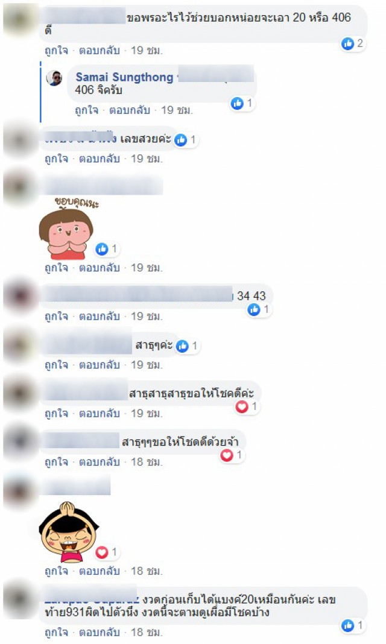The image size is (386, 644).
Task: Reply to Samai Sungthong's comment via ตอบกลับ
Action: 129,110
